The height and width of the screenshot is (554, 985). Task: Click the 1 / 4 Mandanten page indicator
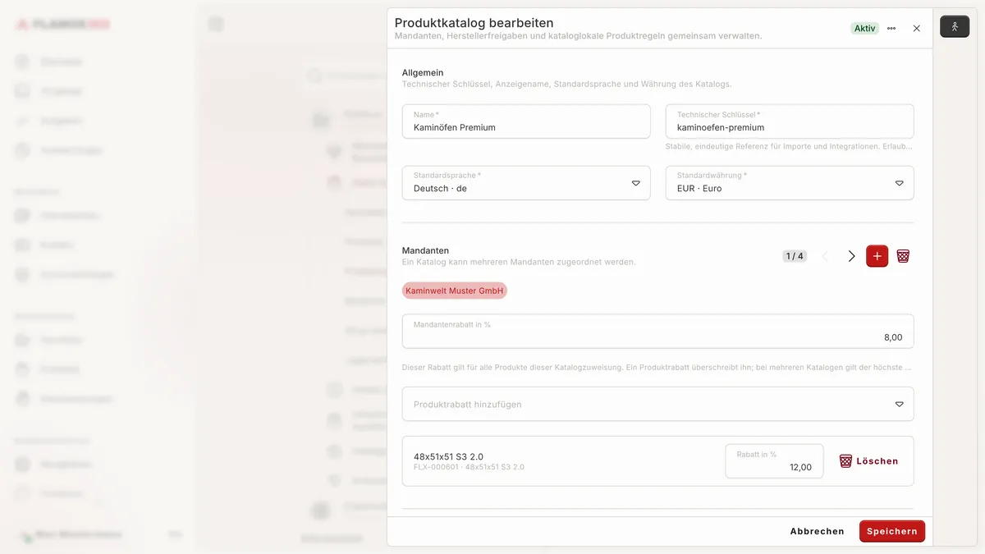pyautogui.click(x=795, y=256)
